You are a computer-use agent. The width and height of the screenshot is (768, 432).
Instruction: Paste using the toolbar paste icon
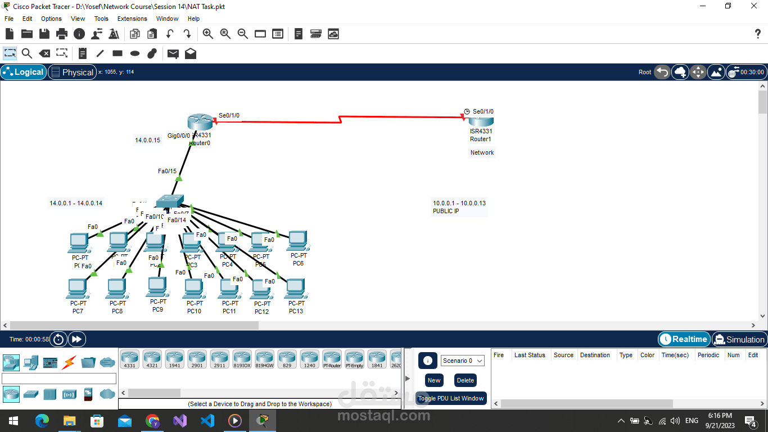click(152, 34)
